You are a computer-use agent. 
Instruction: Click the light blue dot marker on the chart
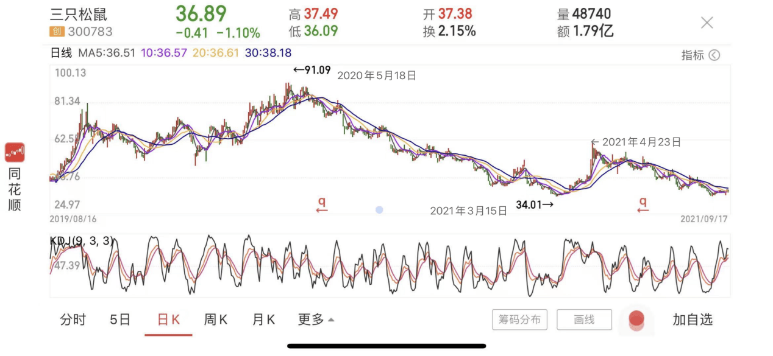pyautogui.click(x=379, y=209)
